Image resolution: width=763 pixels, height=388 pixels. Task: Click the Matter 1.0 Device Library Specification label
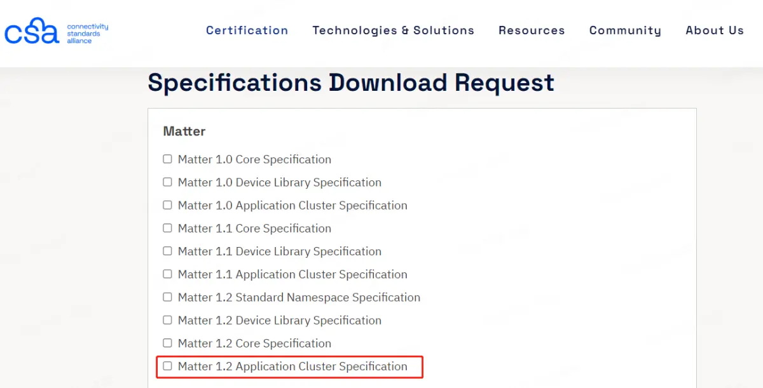pos(280,182)
